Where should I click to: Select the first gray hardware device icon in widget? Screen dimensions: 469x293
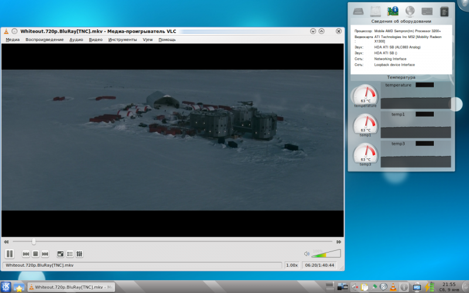(358, 11)
